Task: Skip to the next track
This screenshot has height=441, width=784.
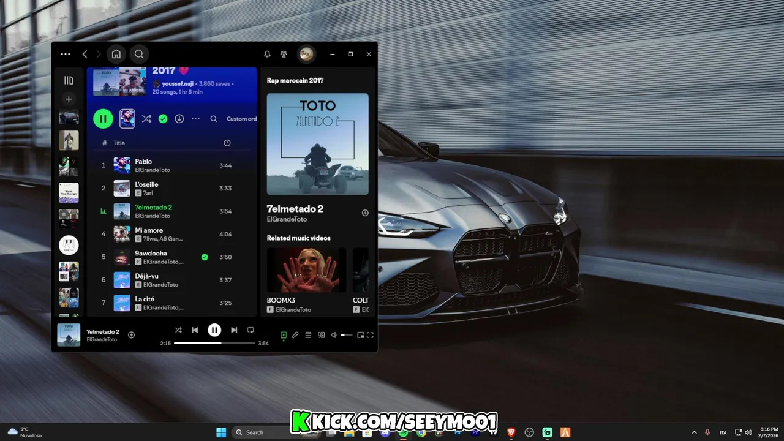Action: tap(234, 330)
